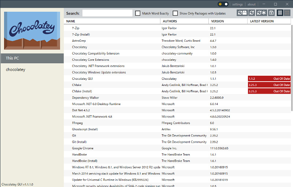Screen dimensions: 293x187
Task: Open the settings page
Action: click(x=237, y=4)
